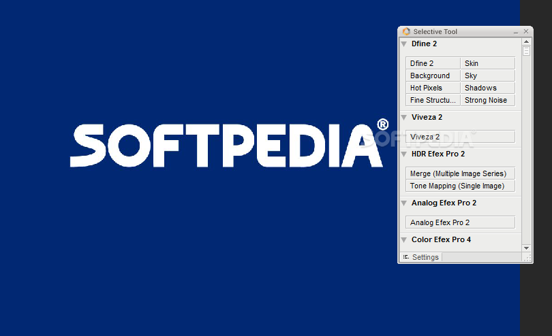Click the scrollbar down arrow
Screen dimensions: 552x336
(x=526, y=248)
